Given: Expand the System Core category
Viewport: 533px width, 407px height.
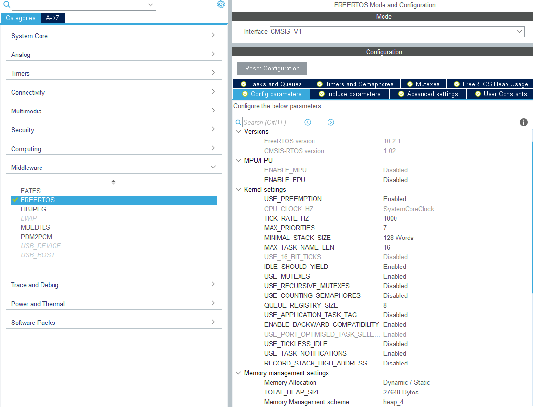Looking at the screenshot, I should [x=113, y=36].
